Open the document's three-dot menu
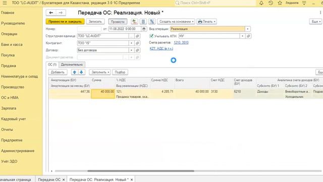The image size is (323, 182). 320,13
